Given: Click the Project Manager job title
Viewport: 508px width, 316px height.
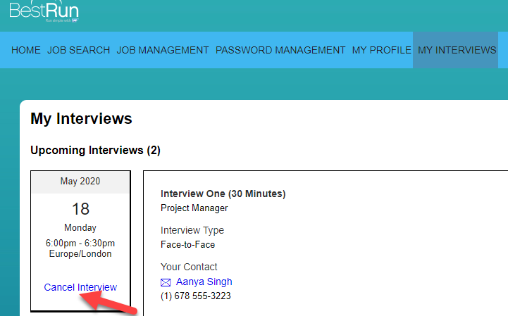Looking at the screenshot, I should [194, 208].
